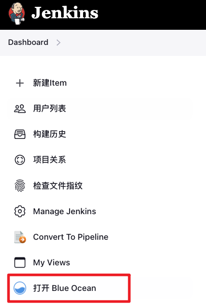Open the Dashboard breadcrumb link
This screenshot has width=206, height=304.
click(x=28, y=42)
